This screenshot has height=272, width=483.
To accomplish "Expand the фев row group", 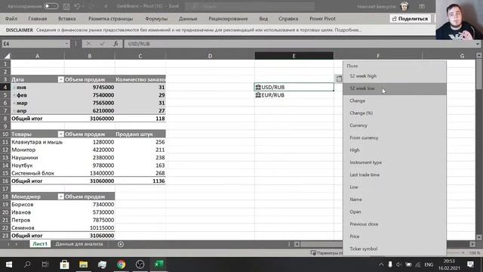I will pos(14,95).
